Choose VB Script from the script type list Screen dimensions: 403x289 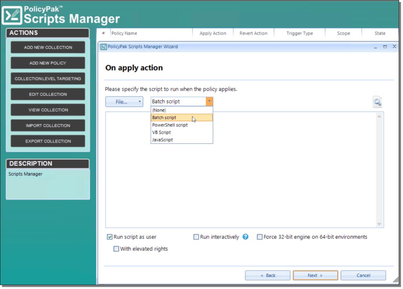[162, 132]
